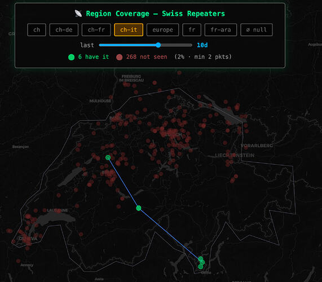Click the topmost green node near Como
This screenshot has width=322, height=282.
(201, 259)
